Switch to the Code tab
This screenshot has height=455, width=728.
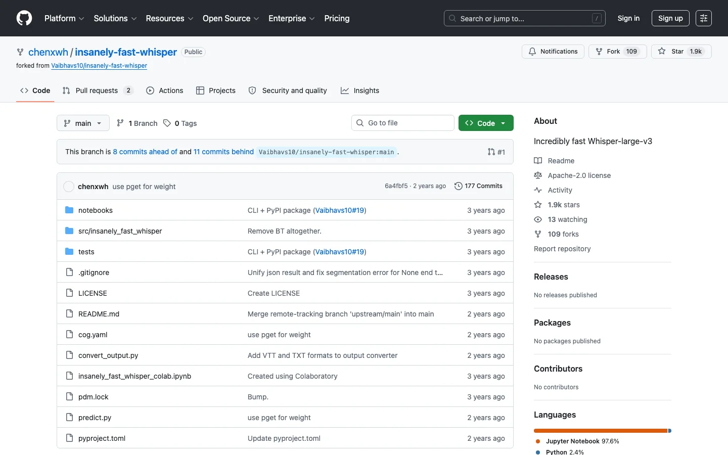click(x=35, y=90)
